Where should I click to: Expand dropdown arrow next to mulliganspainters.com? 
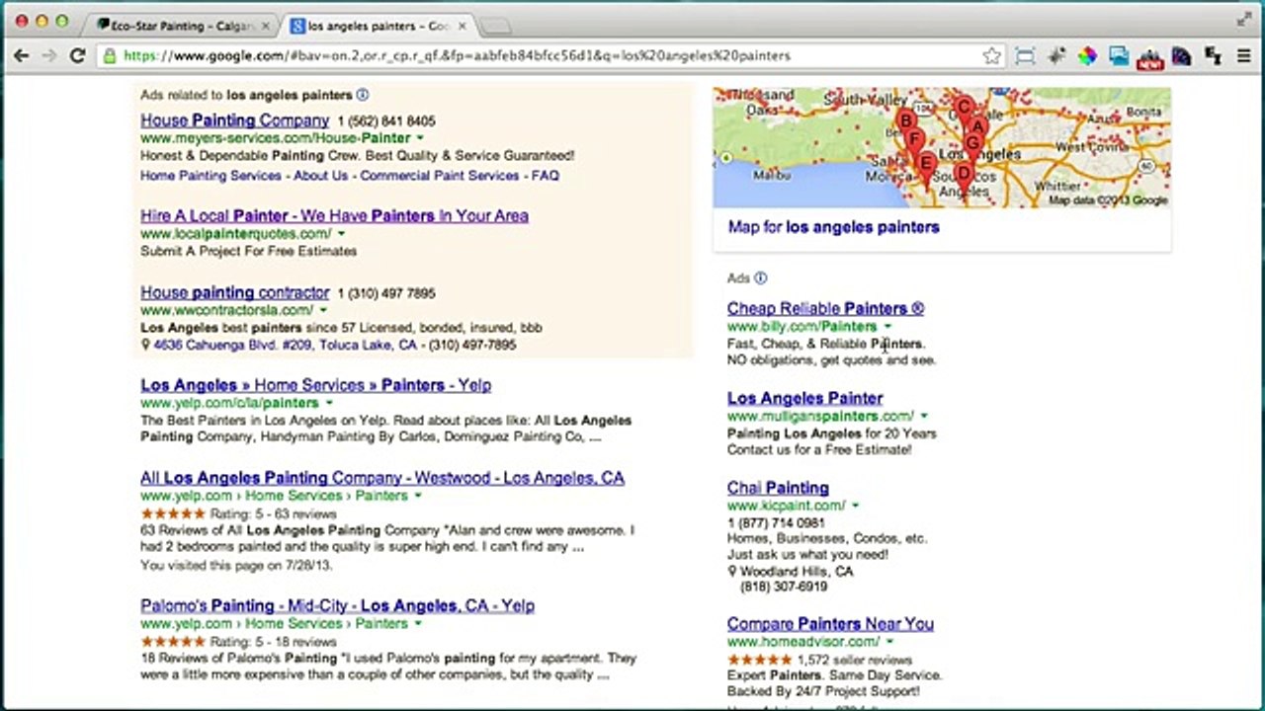tap(924, 416)
